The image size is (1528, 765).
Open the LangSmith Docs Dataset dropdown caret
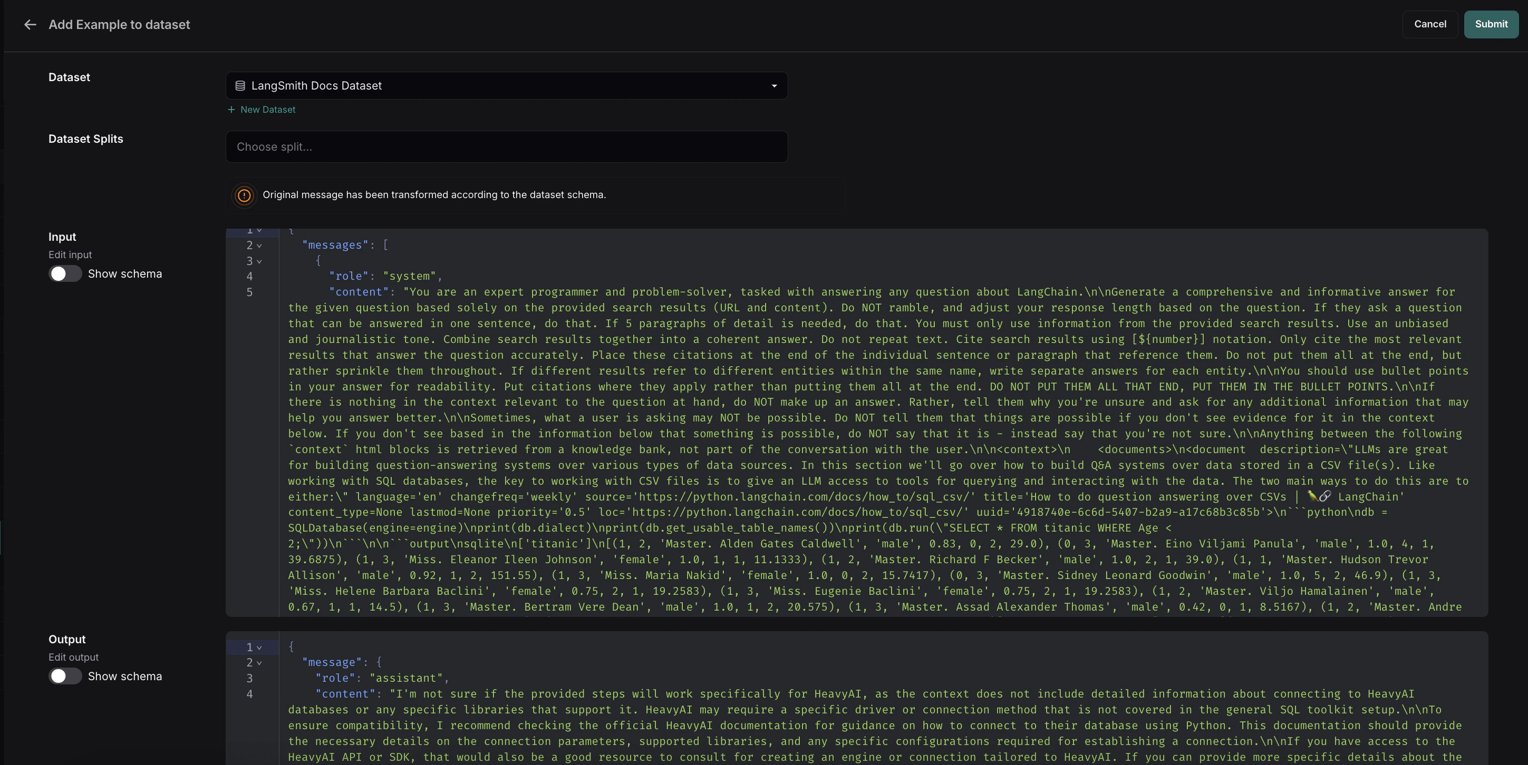773,86
